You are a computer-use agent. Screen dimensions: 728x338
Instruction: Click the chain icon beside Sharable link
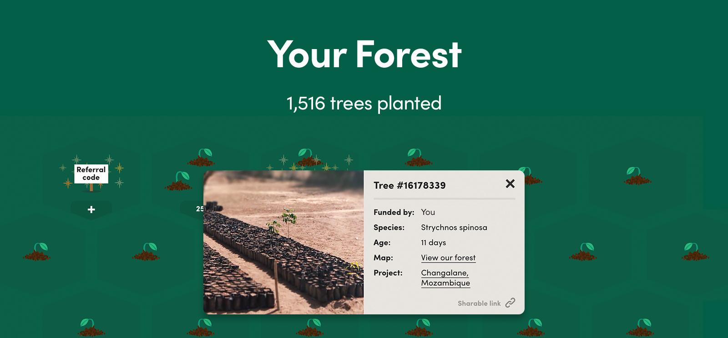pyautogui.click(x=511, y=303)
